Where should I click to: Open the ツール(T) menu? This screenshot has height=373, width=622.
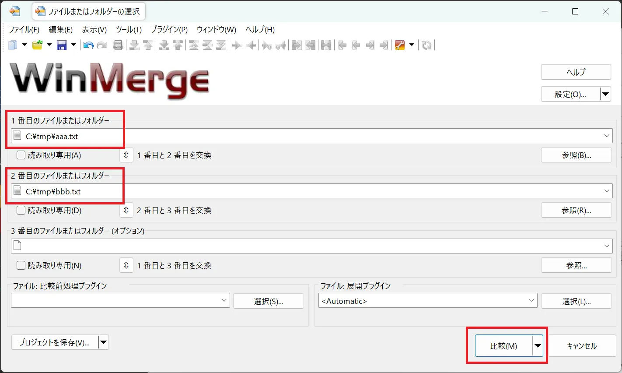129,30
